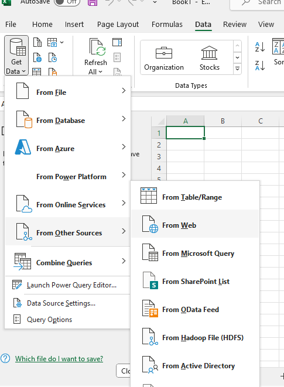This screenshot has height=387, width=284.
Task: Click the help question mark icon
Action: tap(5, 358)
